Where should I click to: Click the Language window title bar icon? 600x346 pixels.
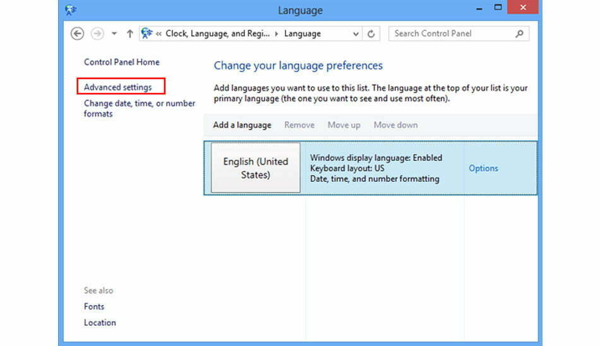71,10
